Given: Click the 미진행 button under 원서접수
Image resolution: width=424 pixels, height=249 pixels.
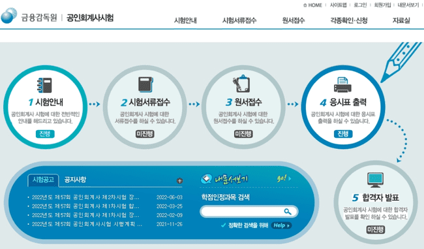Looking at the screenshot, I should pos(243,134).
